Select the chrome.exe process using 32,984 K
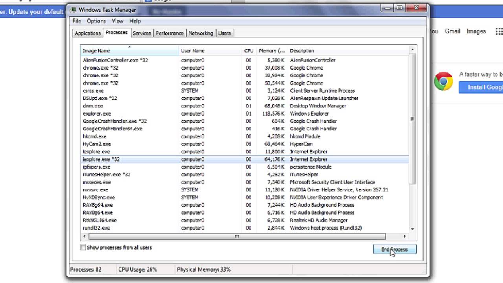The width and height of the screenshot is (503, 283). pyautogui.click(x=244, y=75)
